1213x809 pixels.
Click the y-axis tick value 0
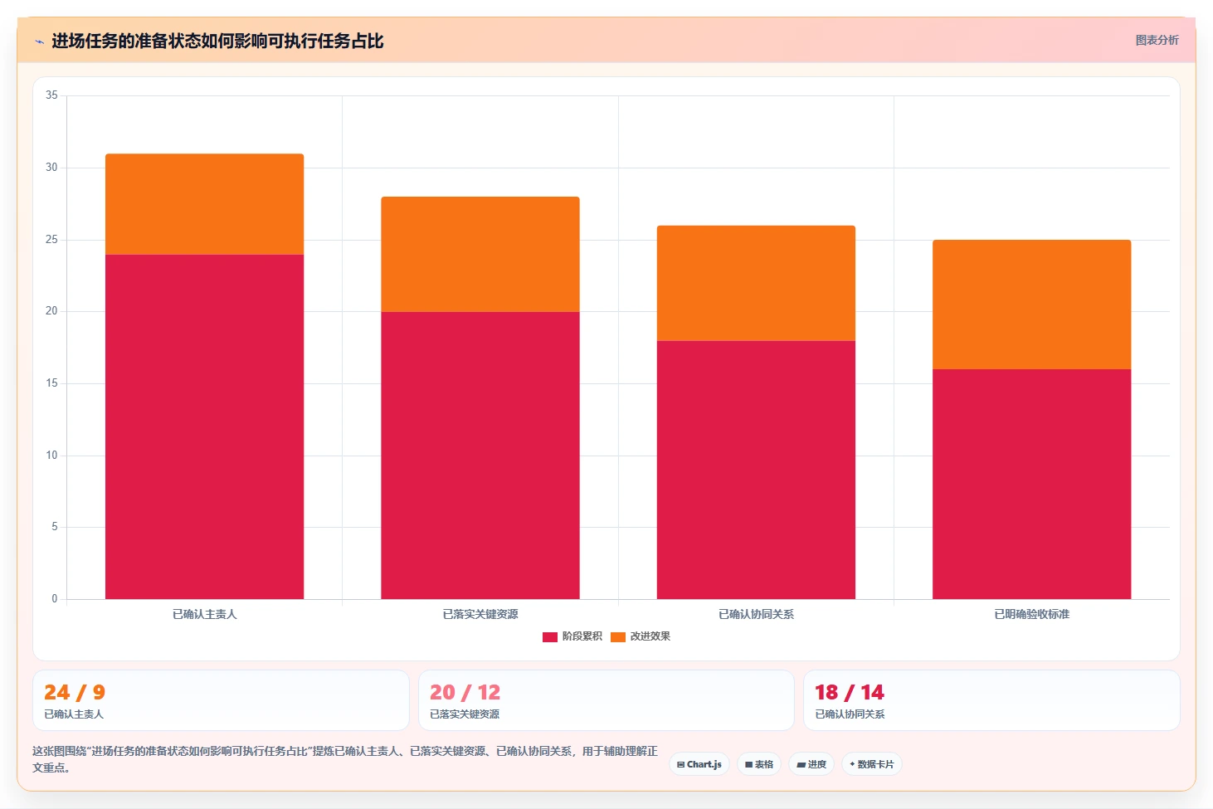tap(55, 599)
